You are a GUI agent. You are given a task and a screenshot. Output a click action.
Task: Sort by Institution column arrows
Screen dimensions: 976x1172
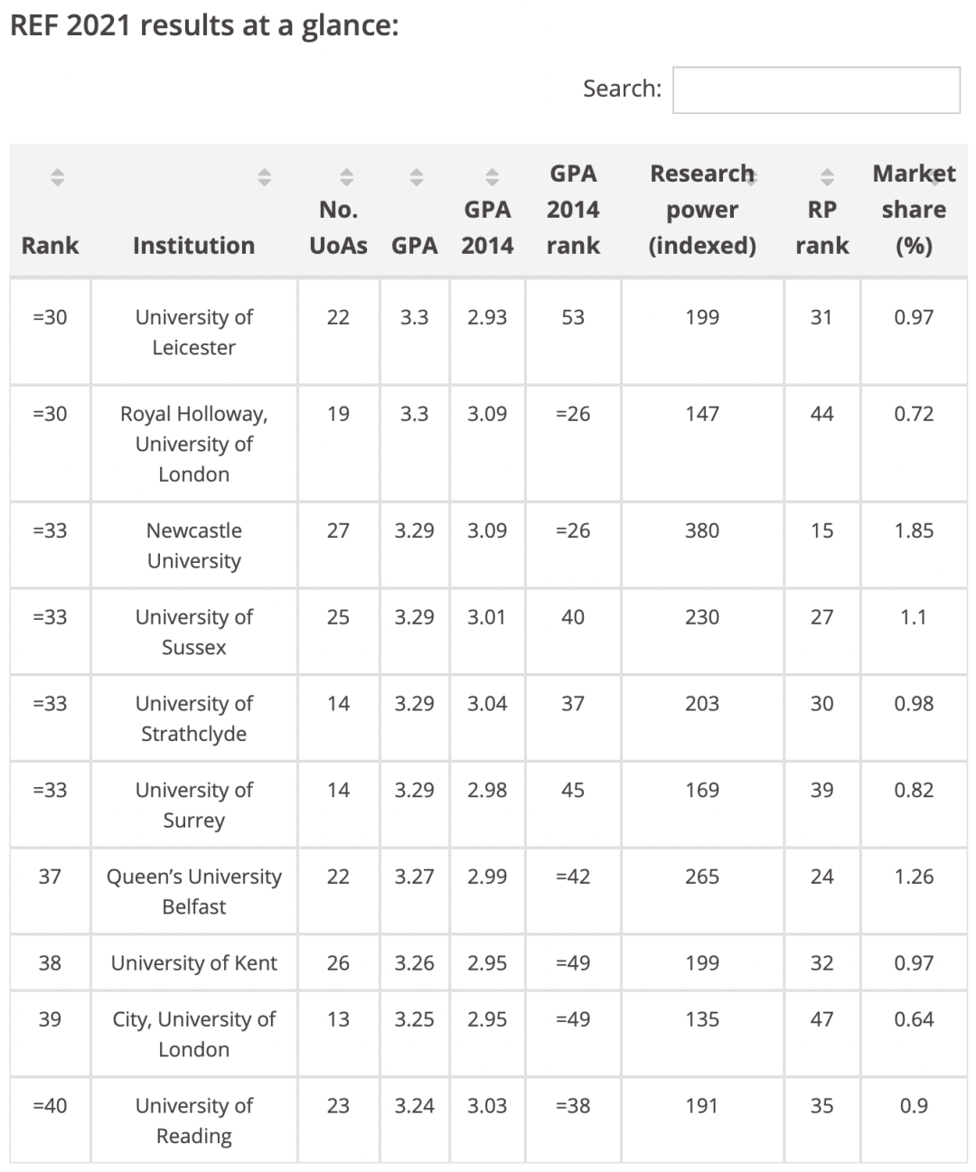tap(264, 177)
